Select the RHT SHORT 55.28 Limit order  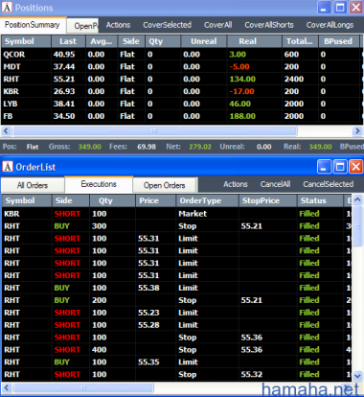tap(176, 325)
